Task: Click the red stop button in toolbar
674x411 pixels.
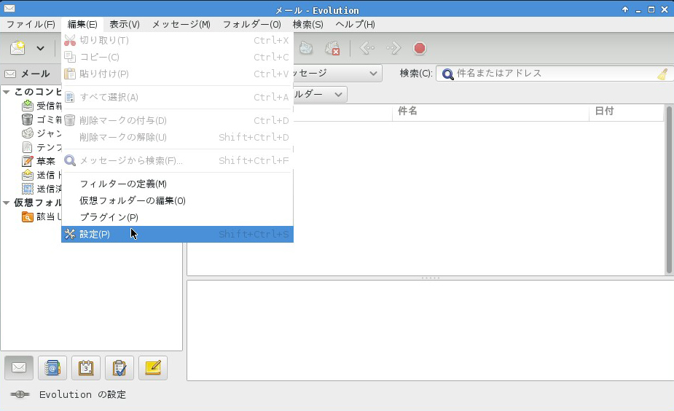Action: click(420, 48)
